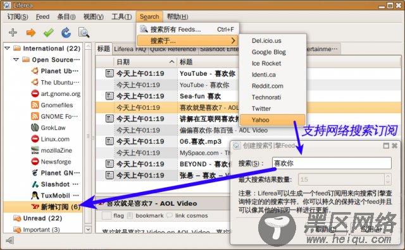Click the link cosmos link
Screen dimensions: 405x250
(191, 215)
